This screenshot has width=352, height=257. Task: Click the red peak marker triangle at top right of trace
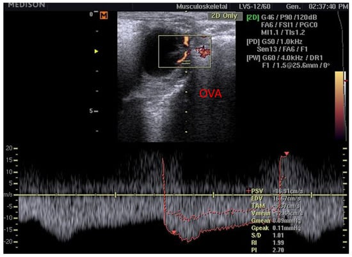click(x=287, y=153)
